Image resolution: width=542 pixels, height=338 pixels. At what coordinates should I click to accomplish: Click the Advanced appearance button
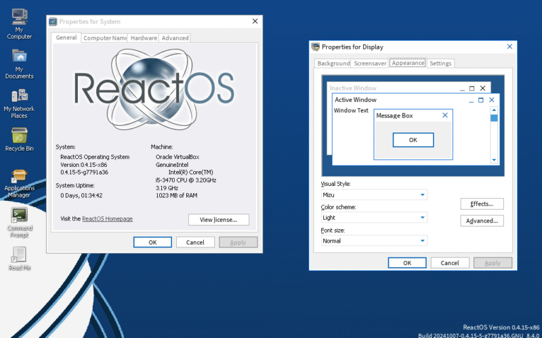482,220
